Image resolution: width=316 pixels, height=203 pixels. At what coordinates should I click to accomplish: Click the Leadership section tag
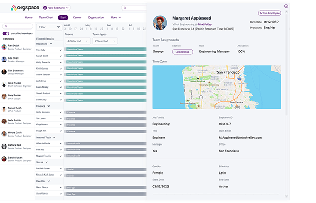click(182, 52)
